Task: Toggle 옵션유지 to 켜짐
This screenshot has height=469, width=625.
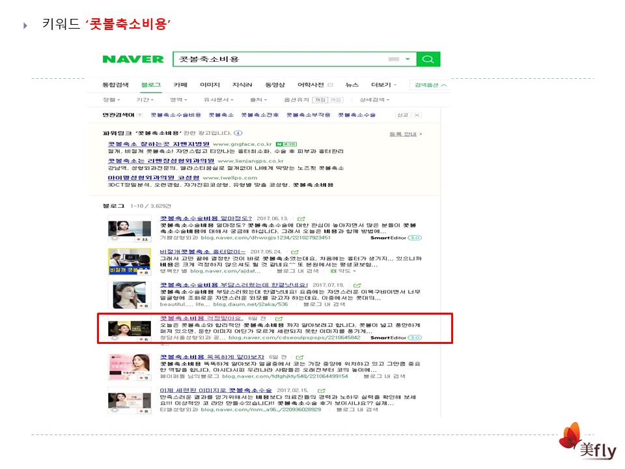Action: click(319, 100)
